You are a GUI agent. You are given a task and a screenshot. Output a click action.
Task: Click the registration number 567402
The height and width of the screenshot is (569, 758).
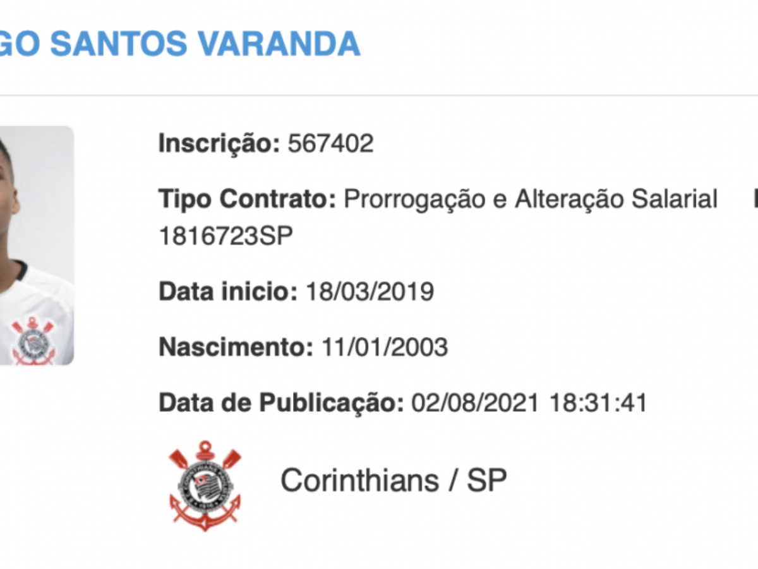[x=330, y=144]
